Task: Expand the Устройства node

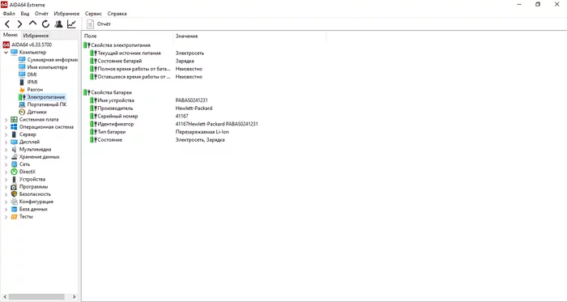Action: (x=6, y=180)
